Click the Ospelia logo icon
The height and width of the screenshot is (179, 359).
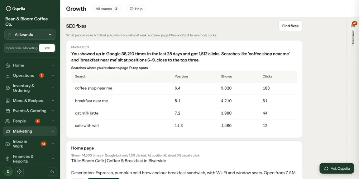pyautogui.click(x=9, y=9)
